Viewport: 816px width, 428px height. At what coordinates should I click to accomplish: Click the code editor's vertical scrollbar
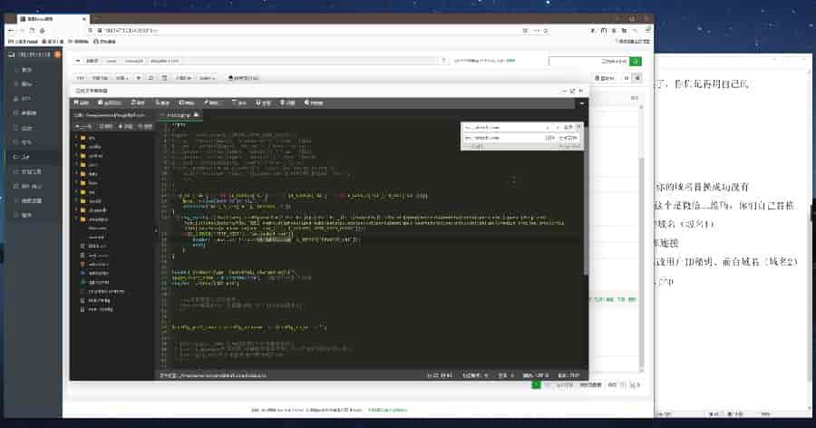(x=585, y=227)
